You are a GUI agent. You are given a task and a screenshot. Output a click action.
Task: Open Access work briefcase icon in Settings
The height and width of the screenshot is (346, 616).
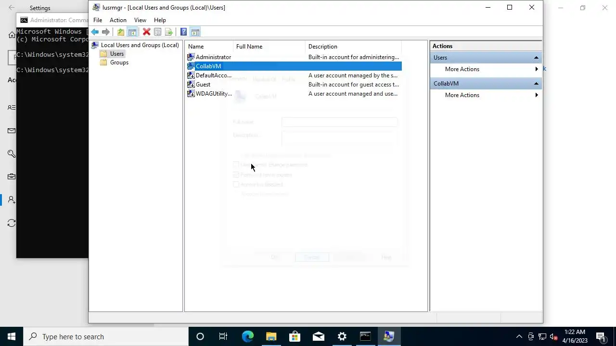coord(12,177)
